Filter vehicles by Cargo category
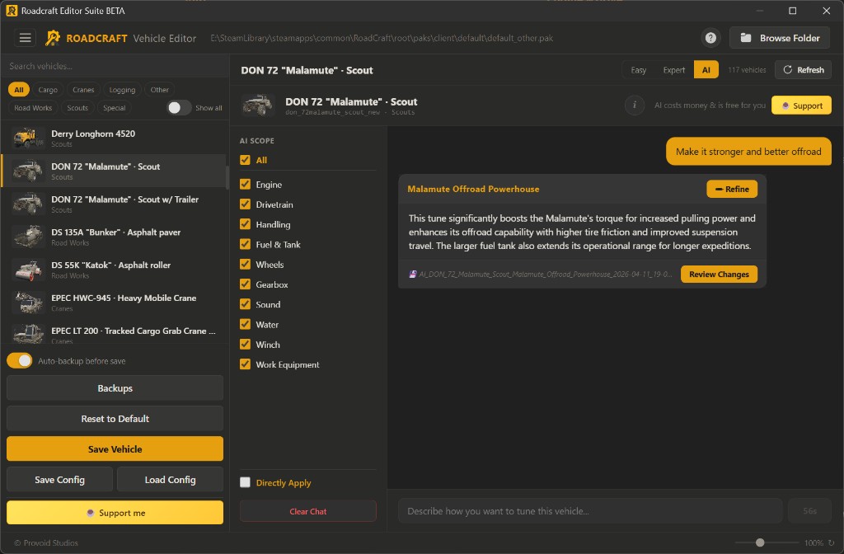Viewport: 844px width, 554px height. point(48,89)
